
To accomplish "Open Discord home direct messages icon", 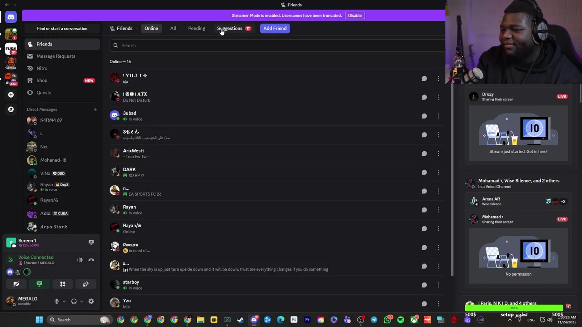I will click(11, 17).
